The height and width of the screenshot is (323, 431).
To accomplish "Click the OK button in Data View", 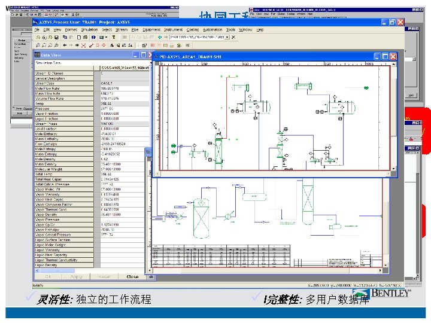I will point(48,276).
